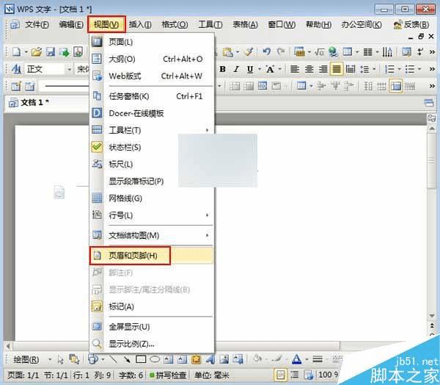Open the 帮助(H) menu
Image resolution: width=440 pixels, height=385 pixels.
(x=318, y=25)
